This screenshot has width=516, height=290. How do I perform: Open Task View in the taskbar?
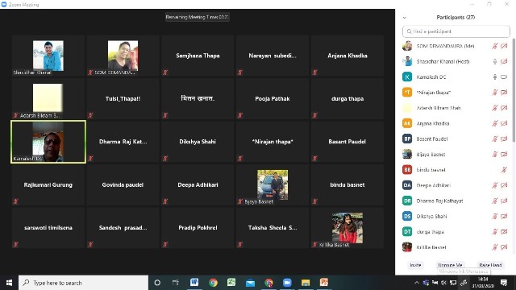(x=176, y=283)
